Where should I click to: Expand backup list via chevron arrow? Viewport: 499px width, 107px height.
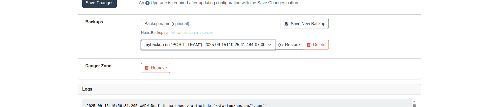270,45
